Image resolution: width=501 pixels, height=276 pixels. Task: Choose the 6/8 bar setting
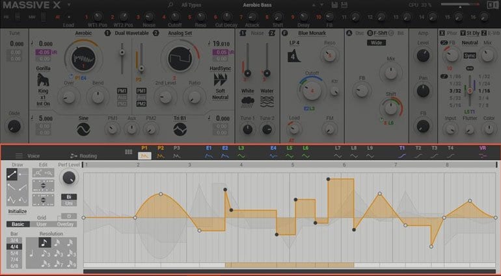click(x=14, y=266)
